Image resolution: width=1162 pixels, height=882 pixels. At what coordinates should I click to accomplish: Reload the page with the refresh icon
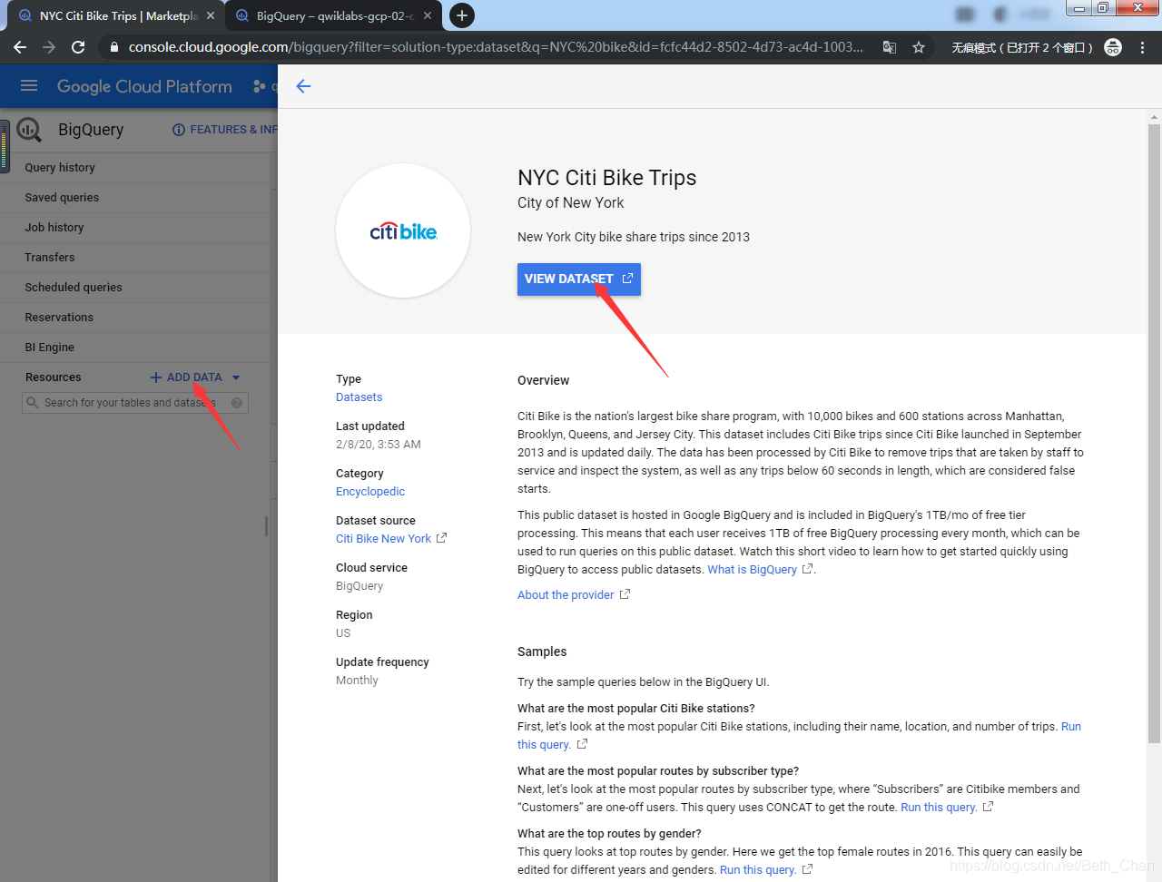(78, 47)
